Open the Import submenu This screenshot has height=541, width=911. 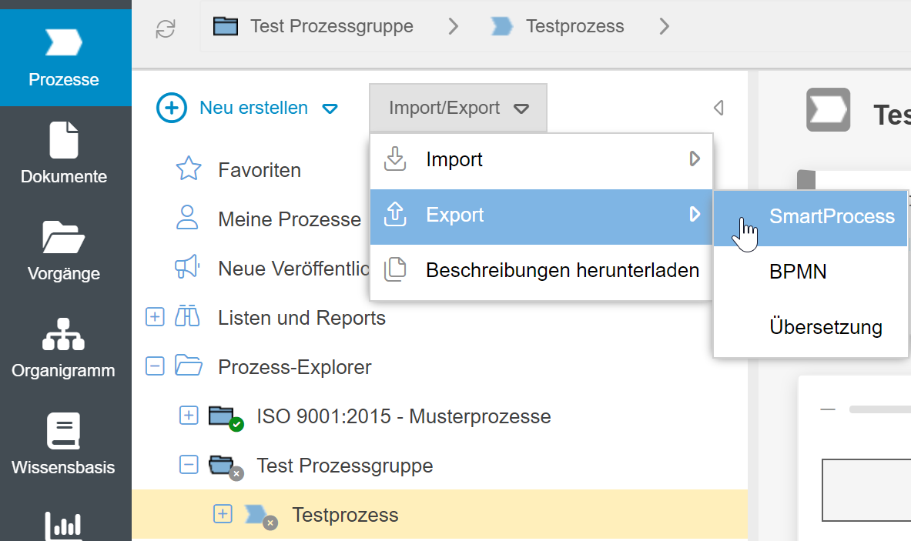541,160
